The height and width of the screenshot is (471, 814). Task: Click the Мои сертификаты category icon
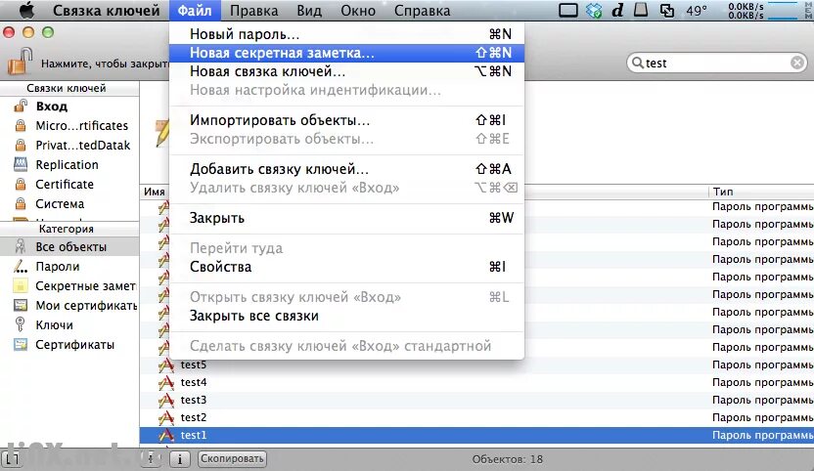point(21,306)
